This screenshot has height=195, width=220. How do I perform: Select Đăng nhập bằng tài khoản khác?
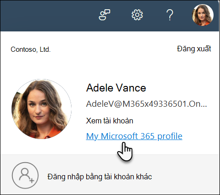[100, 177]
